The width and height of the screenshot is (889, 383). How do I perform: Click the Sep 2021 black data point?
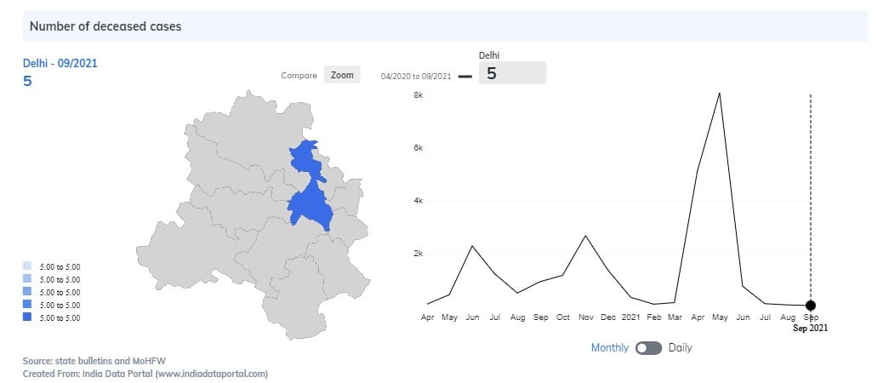[810, 306]
